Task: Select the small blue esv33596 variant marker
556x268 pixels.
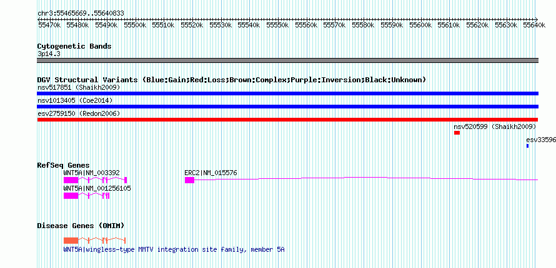Action: (527, 146)
